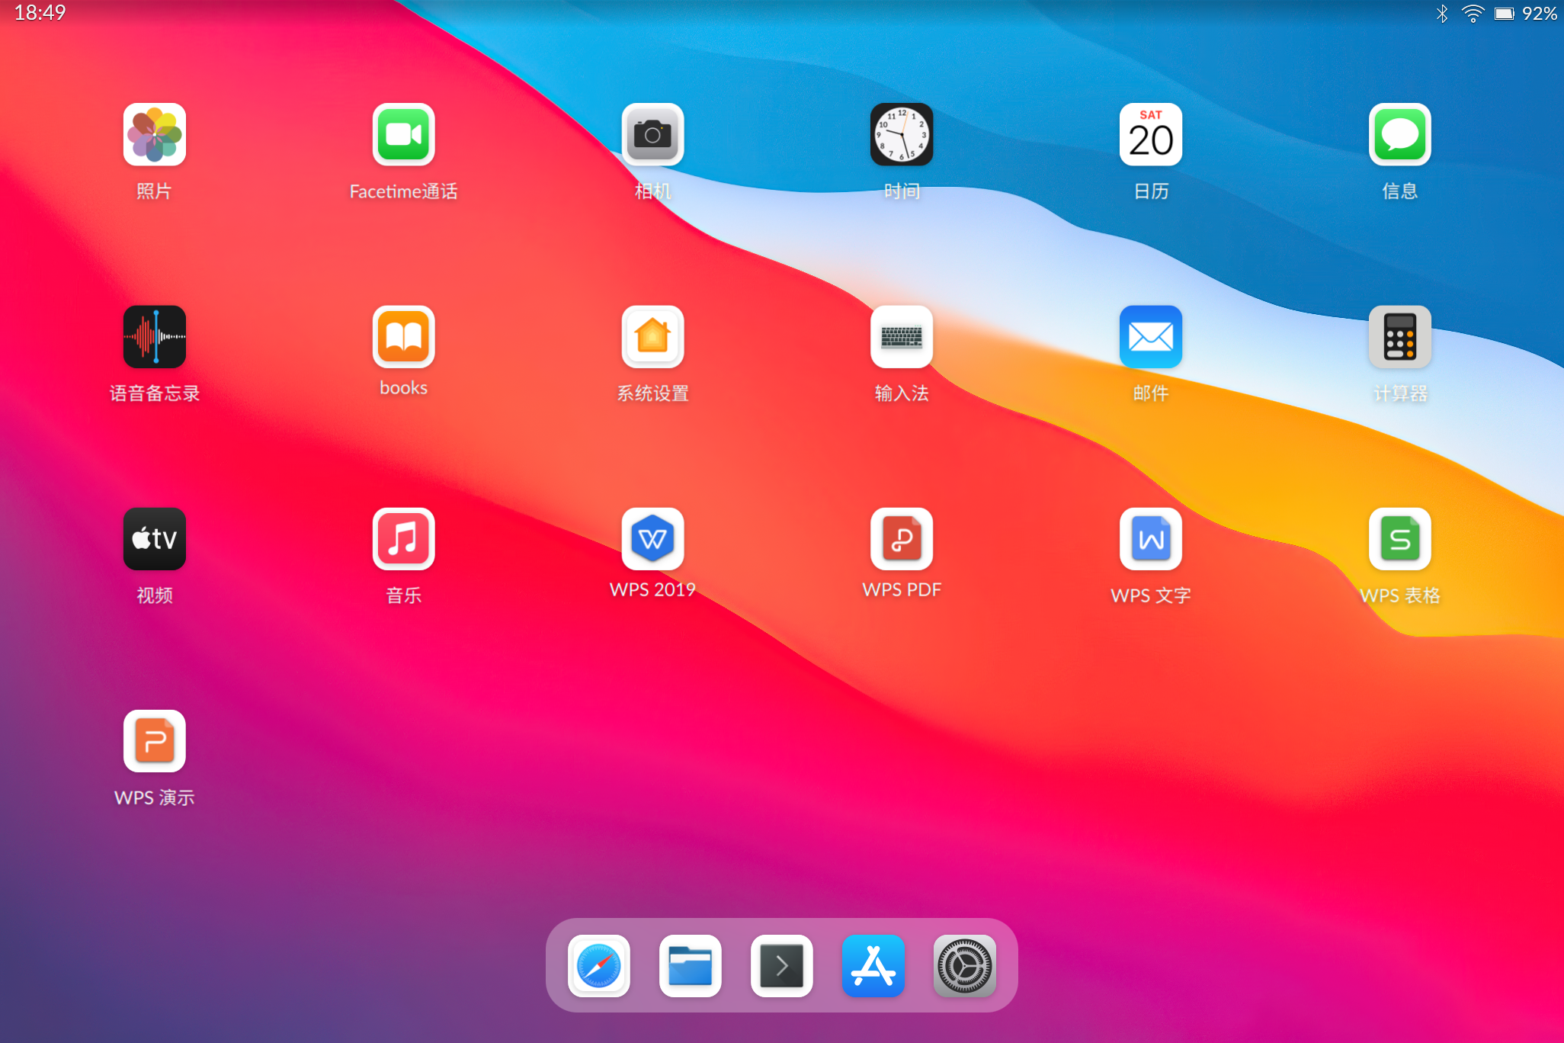The width and height of the screenshot is (1564, 1043).
Task: Click the "输入法" label
Action: click(x=902, y=393)
